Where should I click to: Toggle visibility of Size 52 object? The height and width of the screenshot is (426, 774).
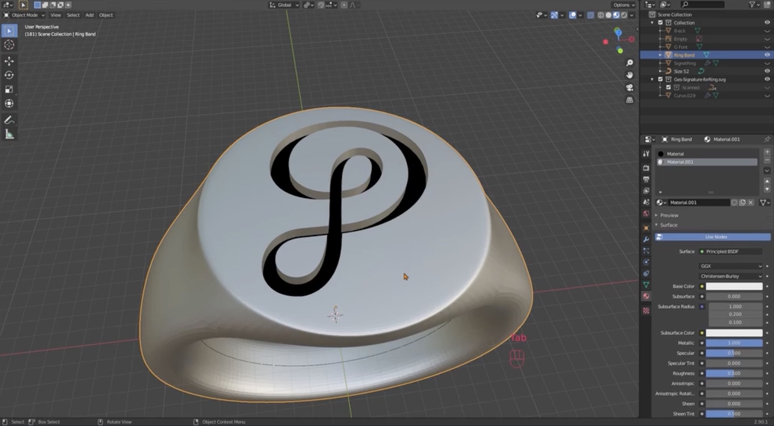(x=767, y=71)
